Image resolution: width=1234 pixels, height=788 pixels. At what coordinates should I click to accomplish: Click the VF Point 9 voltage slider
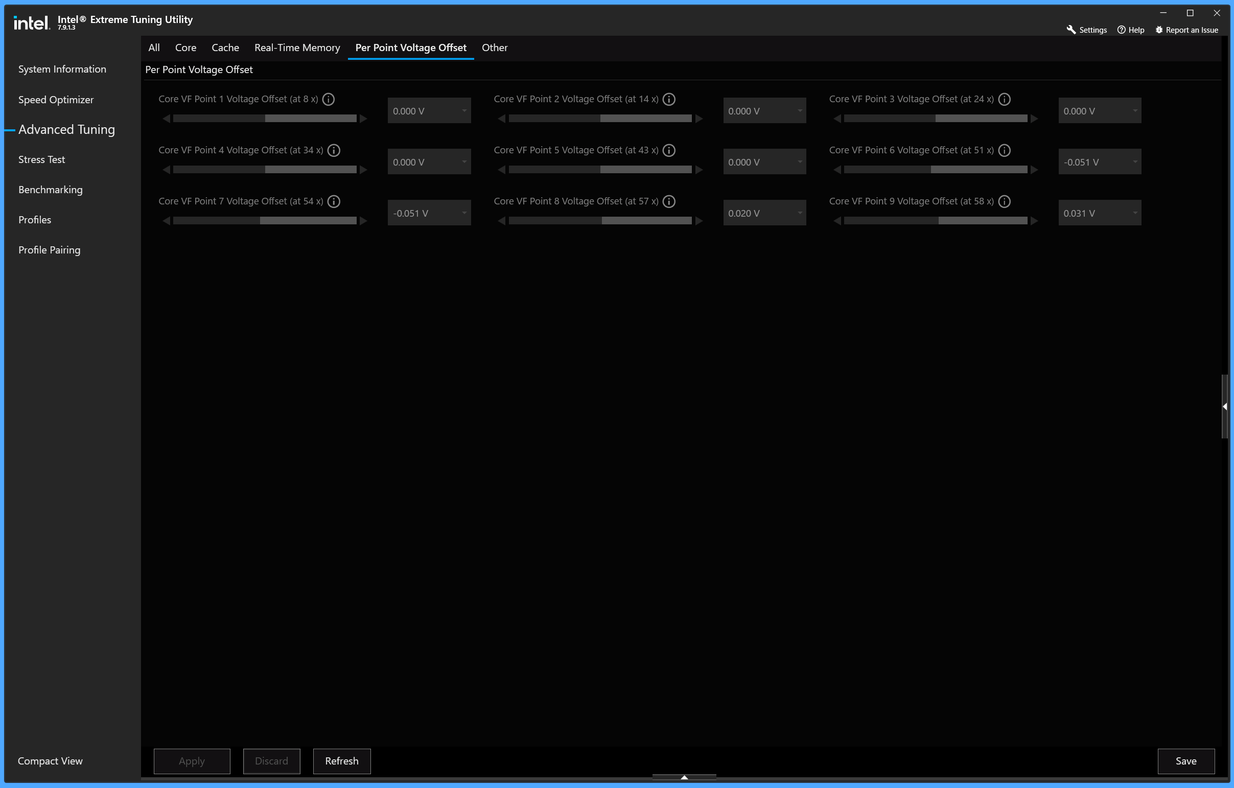click(x=935, y=221)
